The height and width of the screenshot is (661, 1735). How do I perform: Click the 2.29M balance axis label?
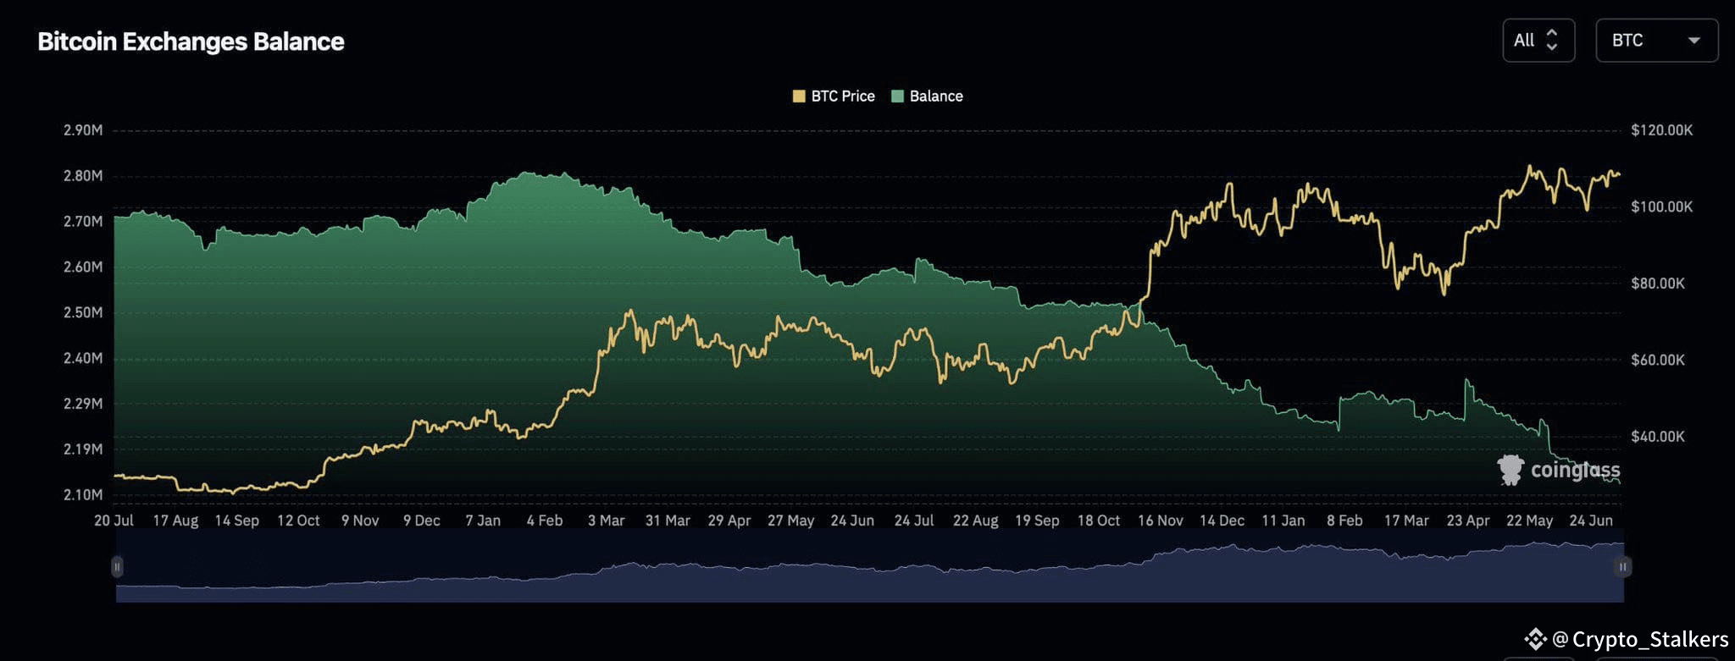[83, 404]
